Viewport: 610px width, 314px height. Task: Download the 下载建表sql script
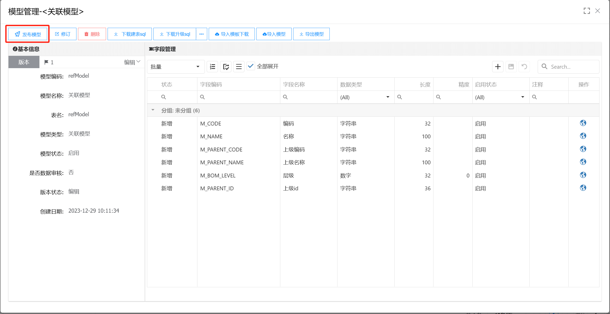(130, 34)
